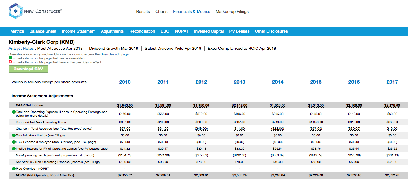The height and width of the screenshot is (184, 408).
Task: Open Financials & Metrics section
Action: pos(192,11)
